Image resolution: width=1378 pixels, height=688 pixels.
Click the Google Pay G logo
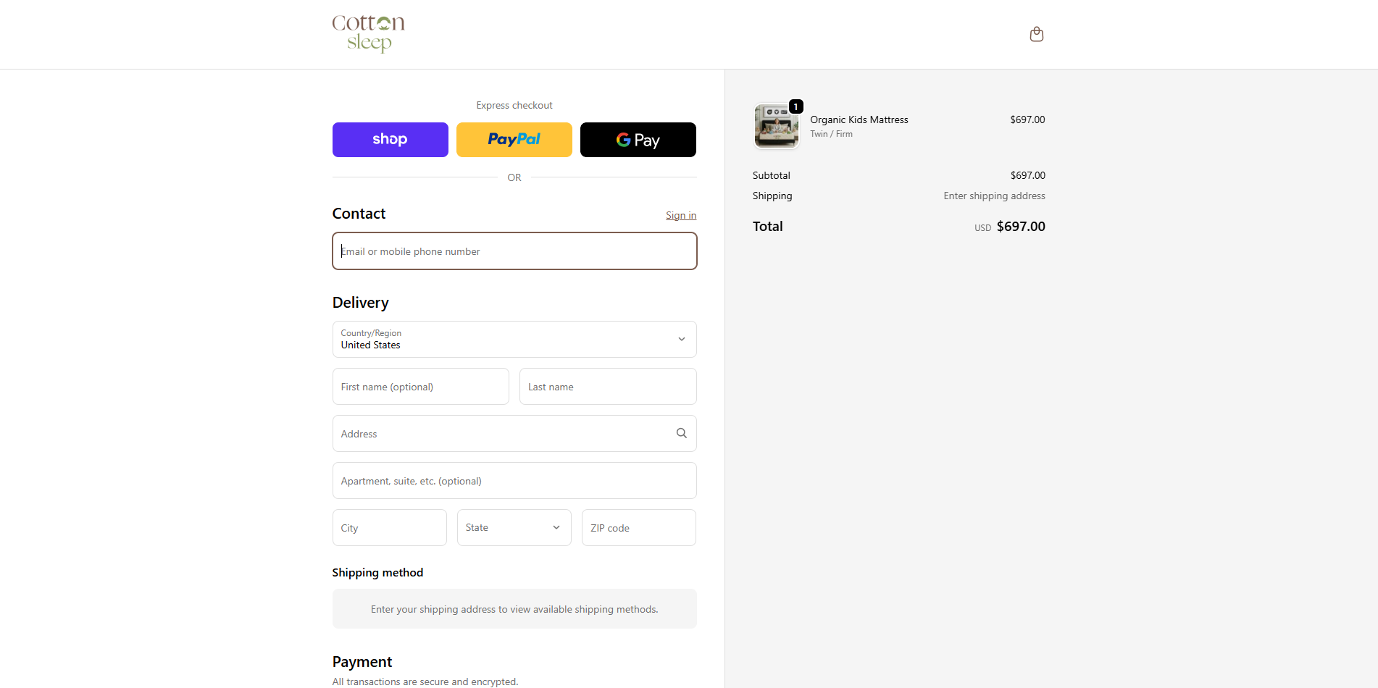pyautogui.click(x=622, y=139)
